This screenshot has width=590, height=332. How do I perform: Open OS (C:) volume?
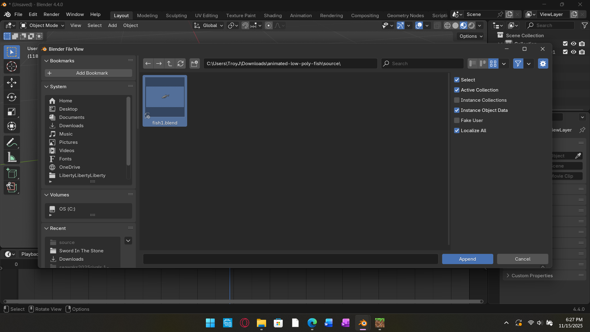67,209
